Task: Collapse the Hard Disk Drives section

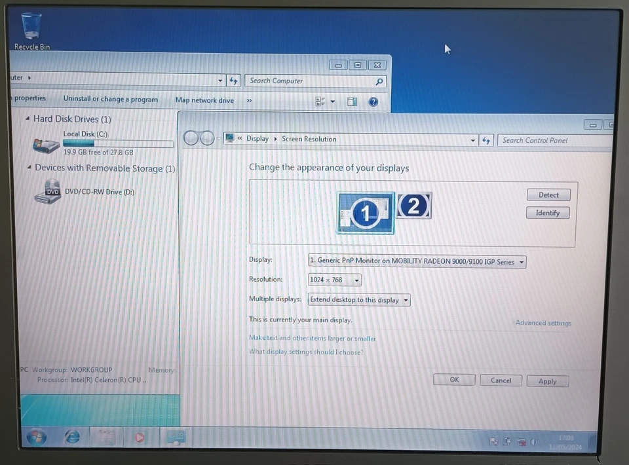Action: (27, 119)
